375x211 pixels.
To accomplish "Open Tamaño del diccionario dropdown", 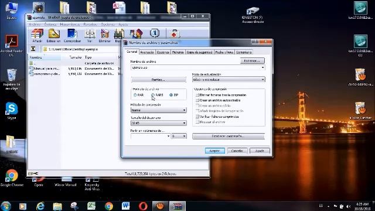I will [x=159, y=123].
